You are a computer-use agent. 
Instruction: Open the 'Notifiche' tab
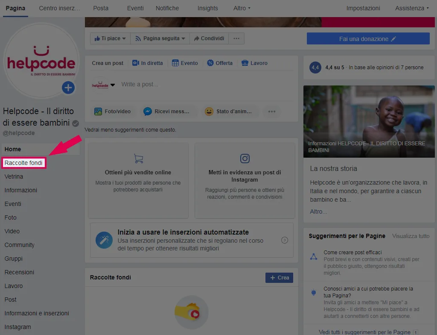[167, 8]
